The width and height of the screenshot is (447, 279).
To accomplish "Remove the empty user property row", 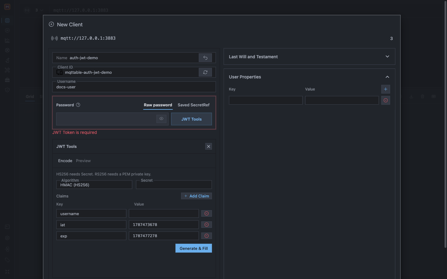I will (x=386, y=100).
